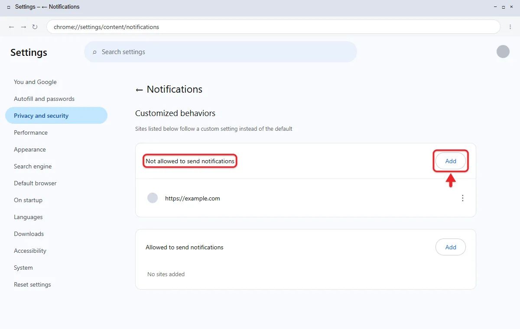Open the Chrome three-dot menu
520x329 pixels.
pos(510,27)
